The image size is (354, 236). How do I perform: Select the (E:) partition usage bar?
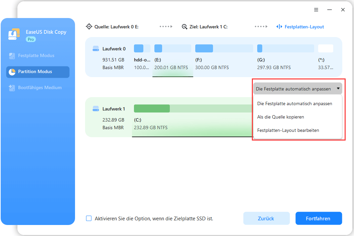coord(173,48)
